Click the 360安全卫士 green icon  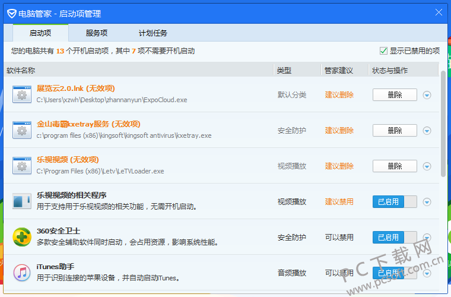click(x=22, y=237)
